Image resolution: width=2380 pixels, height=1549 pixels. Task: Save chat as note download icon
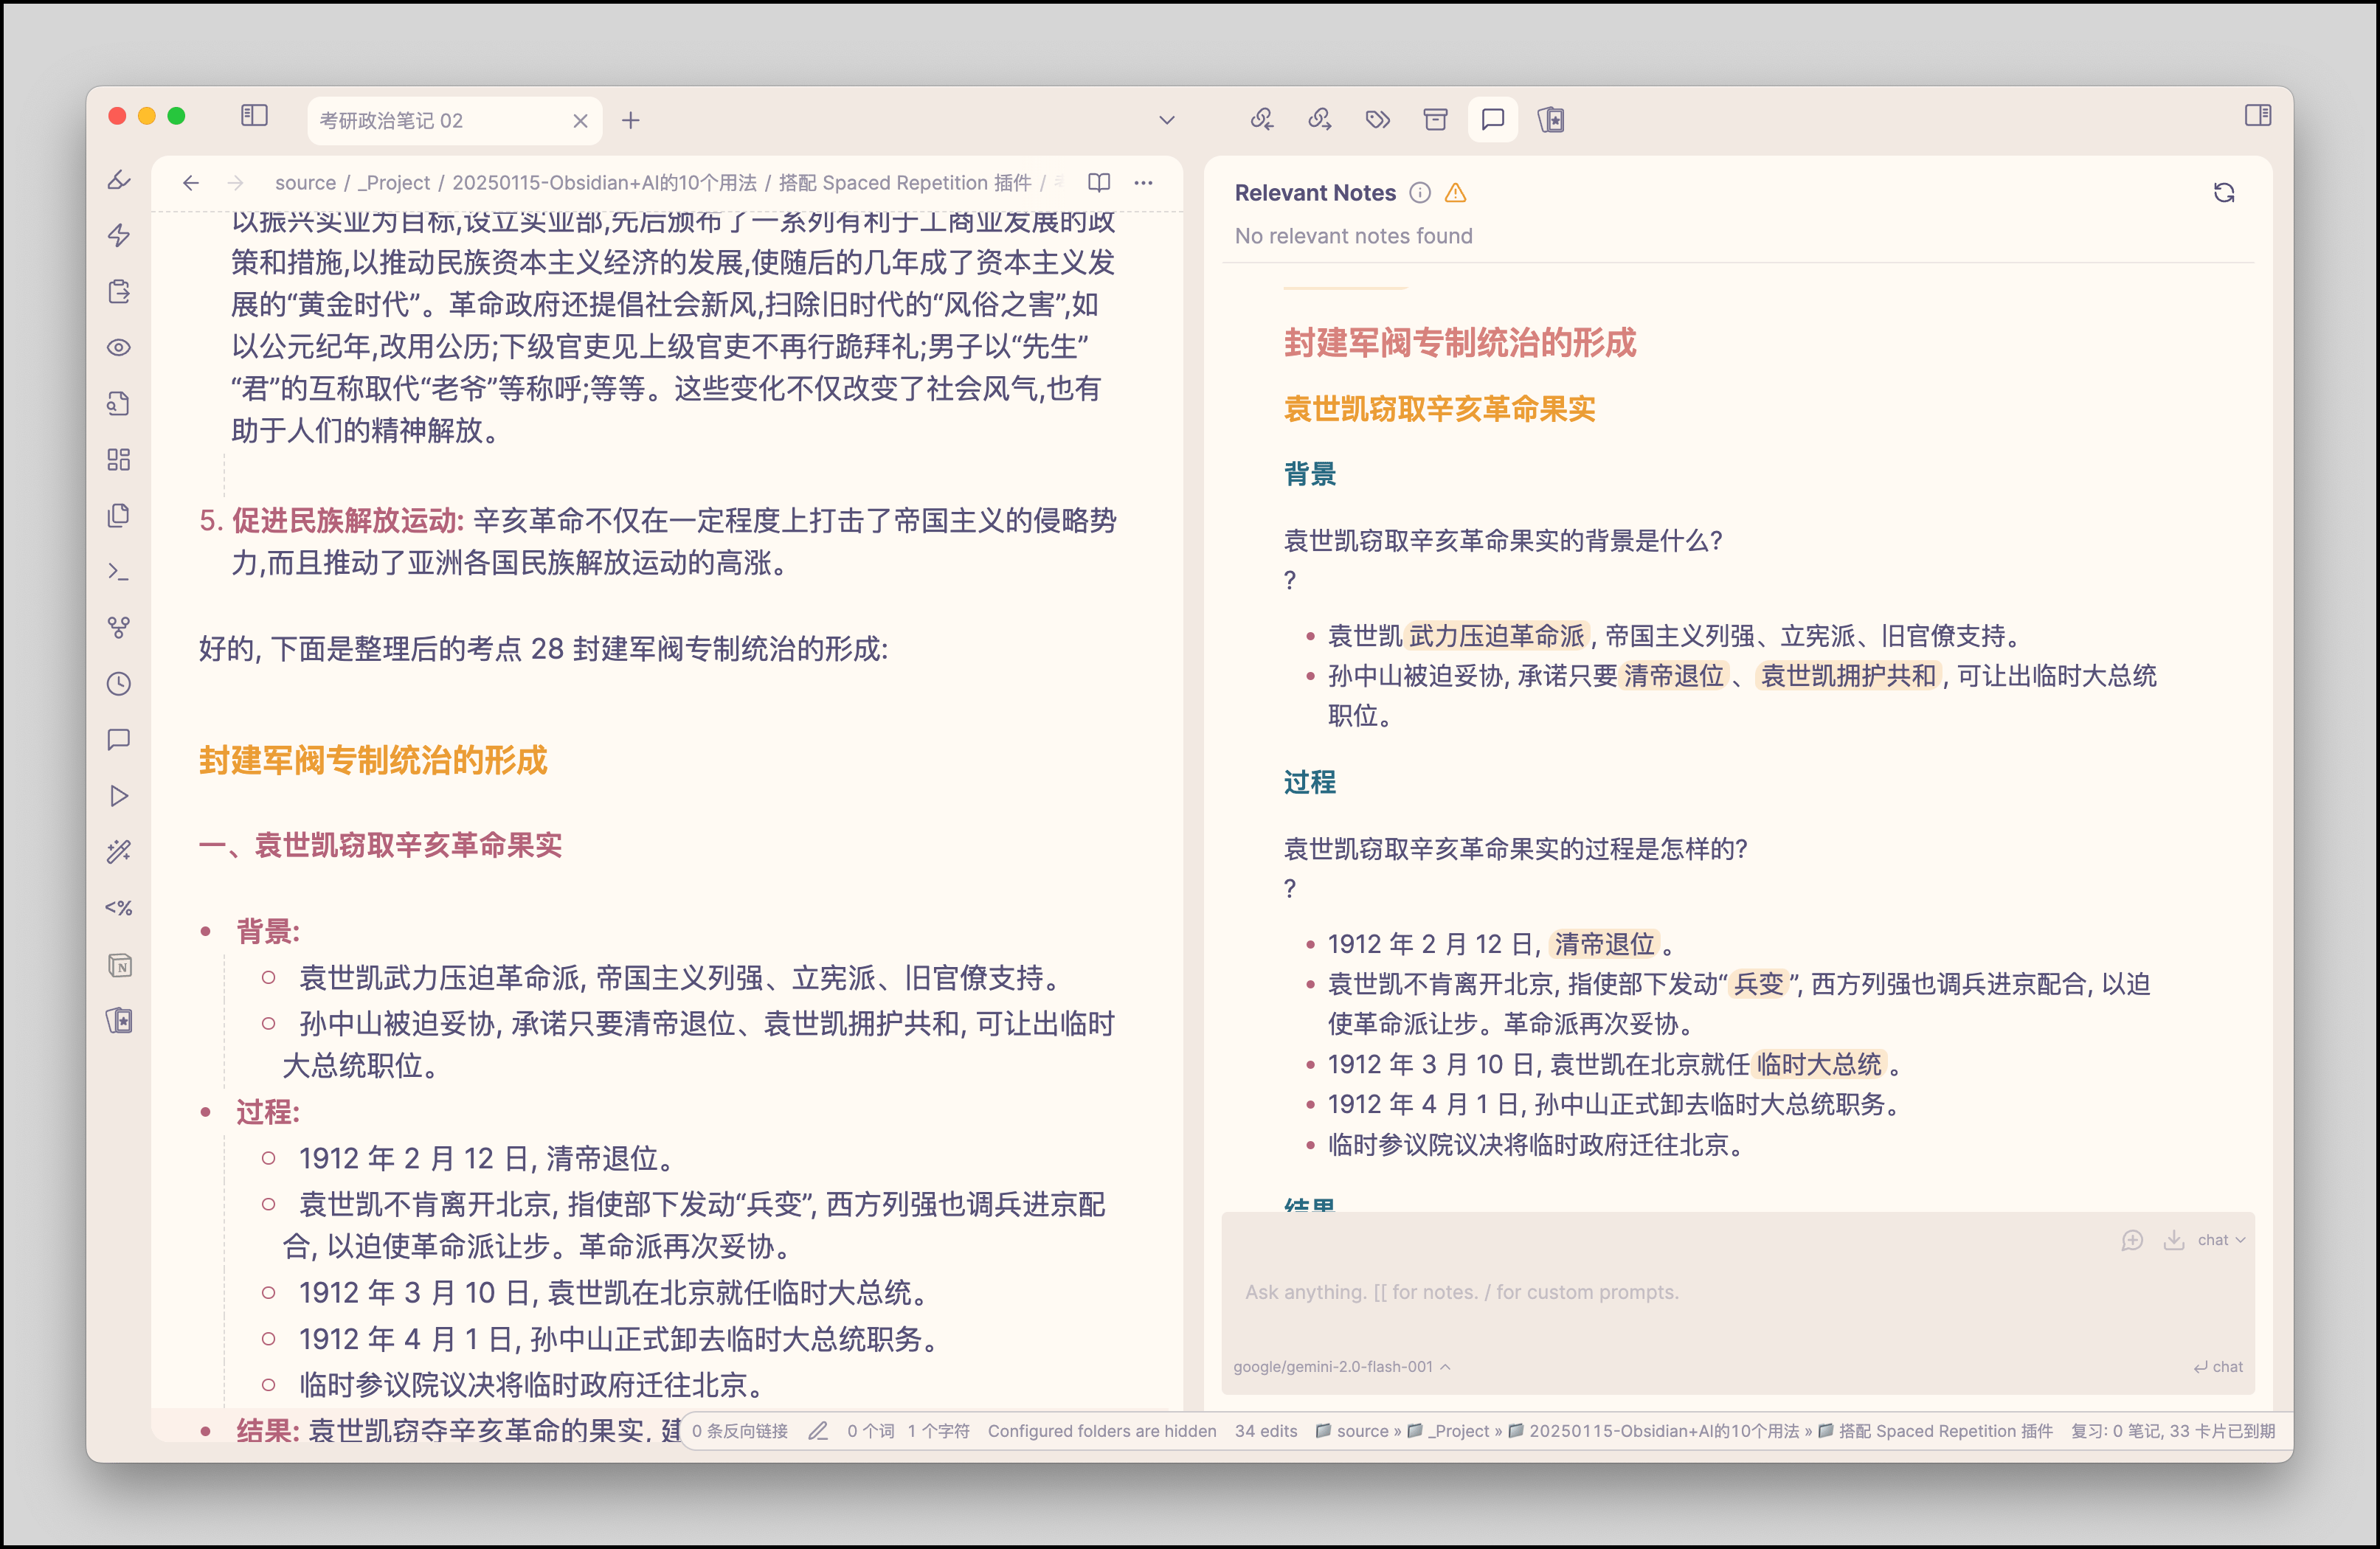(x=2174, y=1240)
